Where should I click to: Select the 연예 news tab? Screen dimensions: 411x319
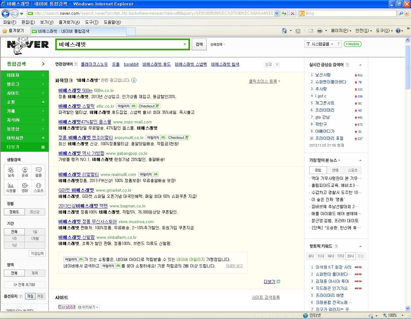pyautogui.click(x=335, y=170)
